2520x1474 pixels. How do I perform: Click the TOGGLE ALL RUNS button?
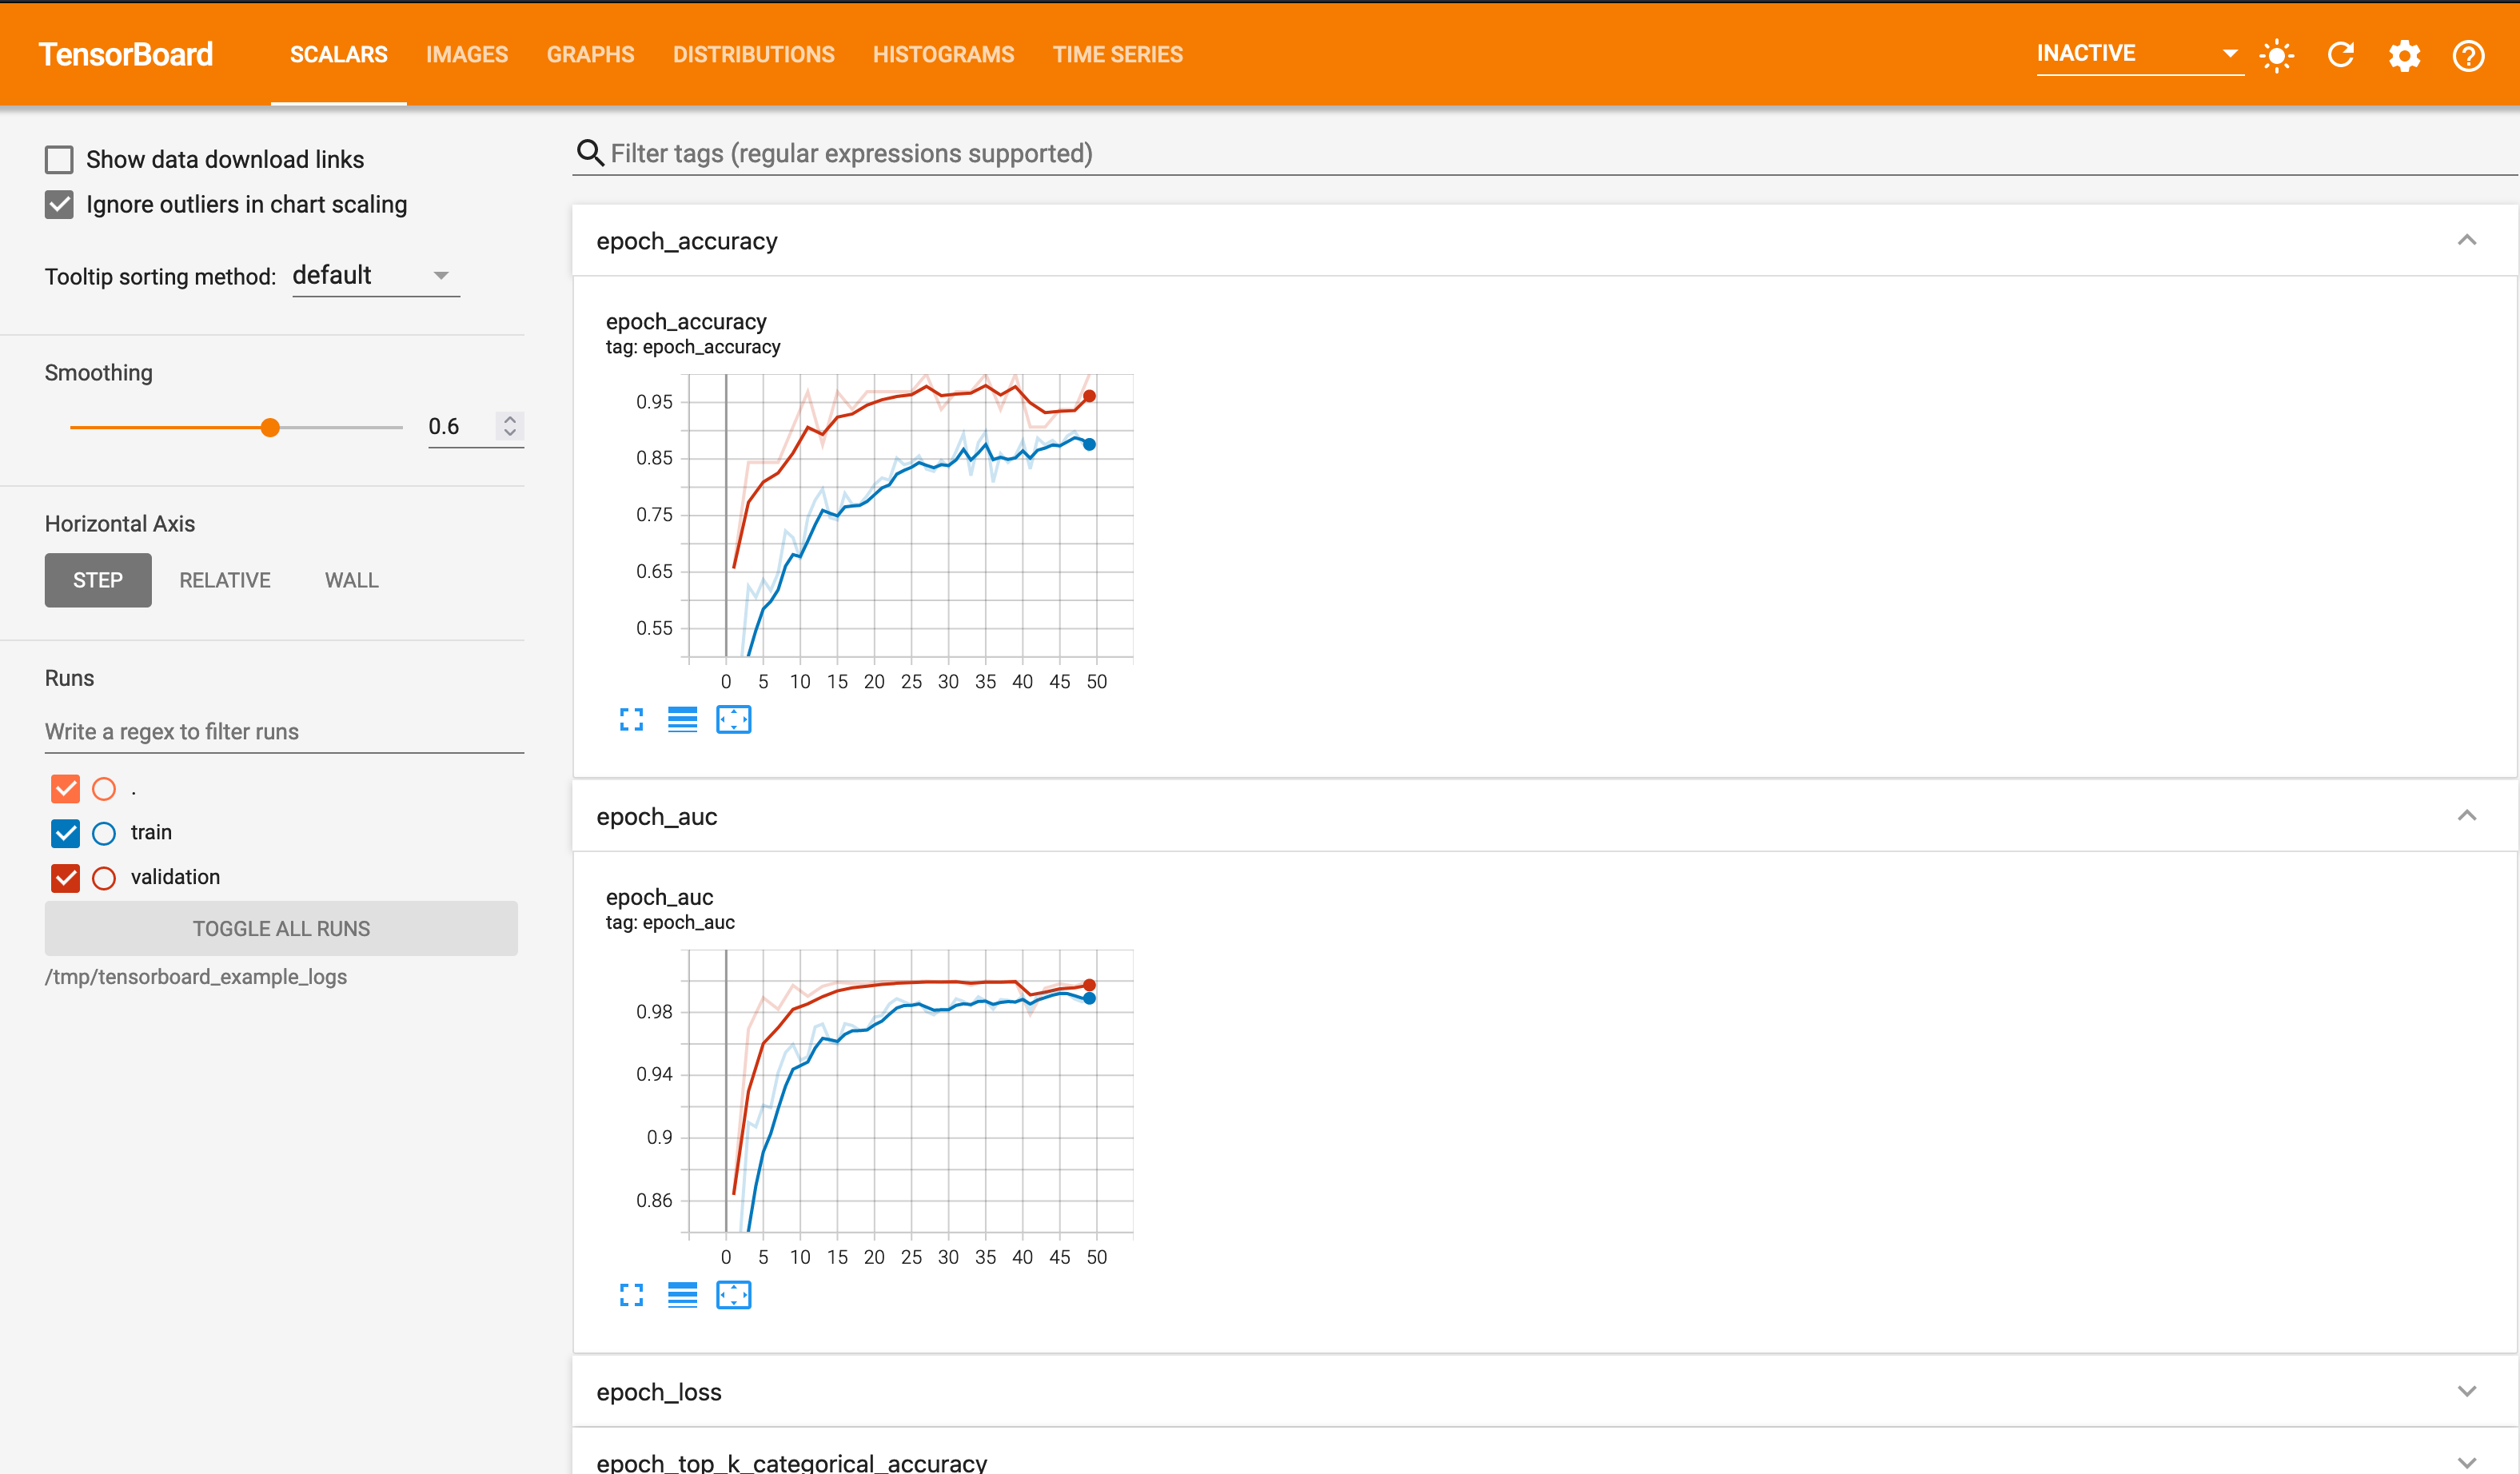click(x=281, y=928)
